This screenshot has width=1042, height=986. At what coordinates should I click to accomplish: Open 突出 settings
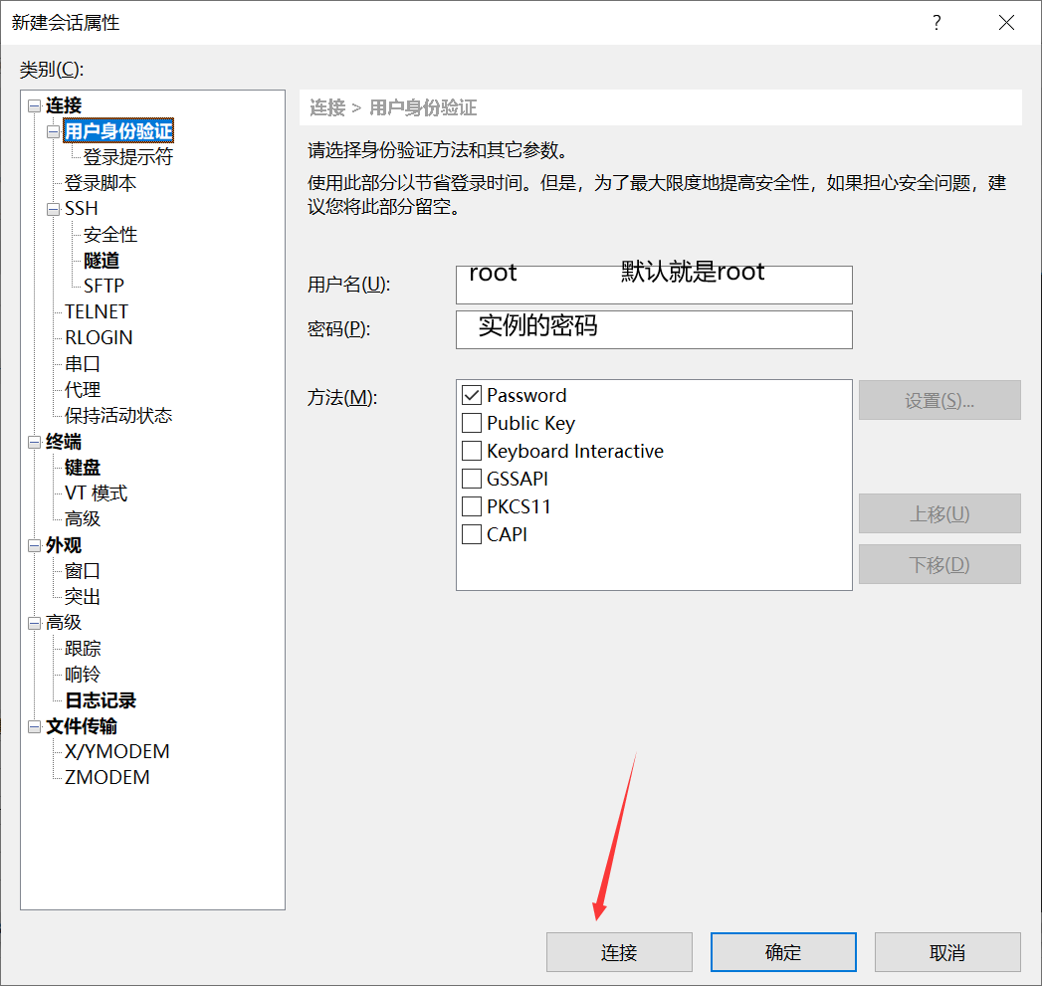[x=83, y=598]
